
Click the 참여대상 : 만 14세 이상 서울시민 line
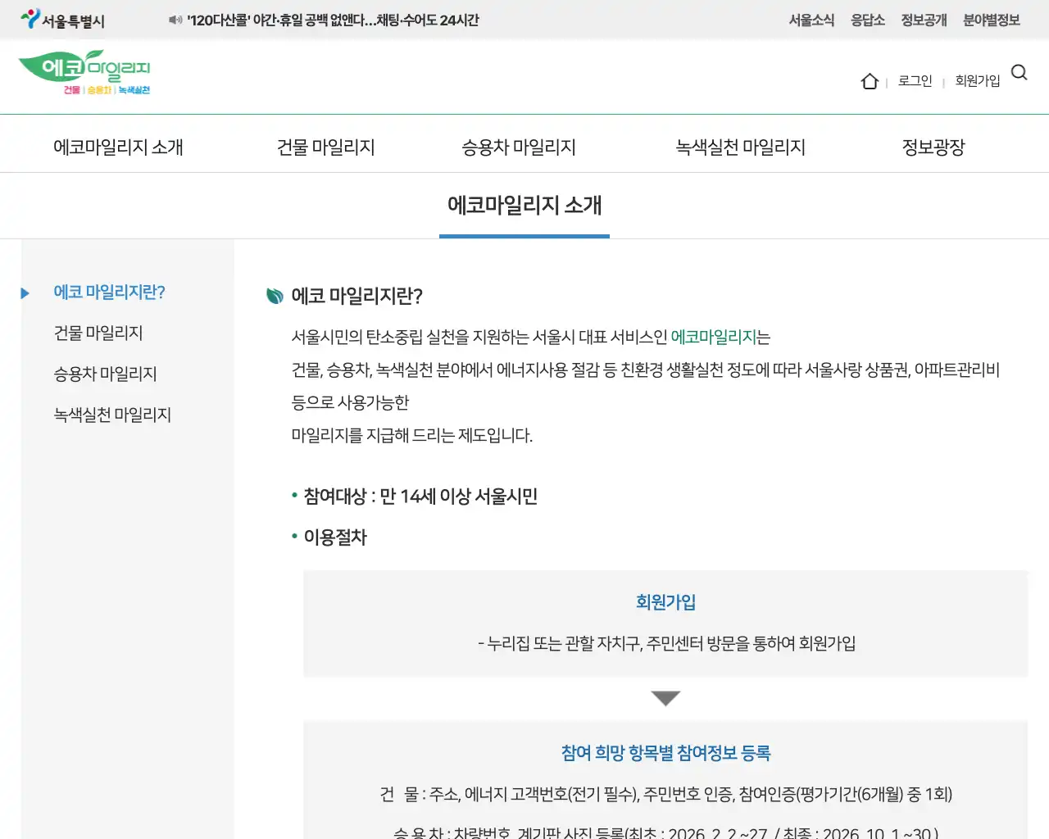click(420, 496)
